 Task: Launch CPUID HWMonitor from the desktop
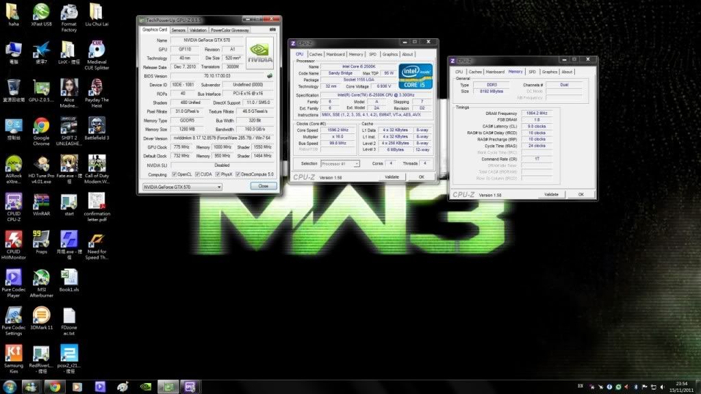pos(13,239)
